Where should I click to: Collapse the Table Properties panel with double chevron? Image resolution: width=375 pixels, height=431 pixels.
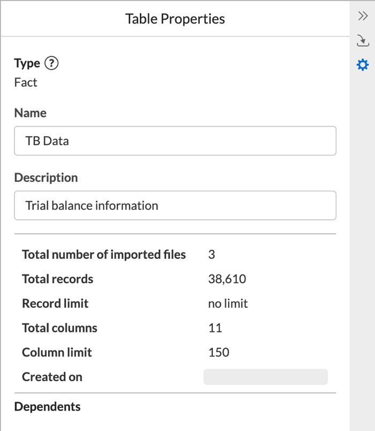coord(363,16)
